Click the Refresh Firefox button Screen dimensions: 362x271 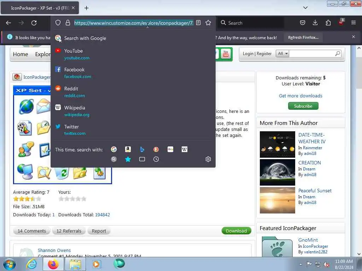(303, 37)
